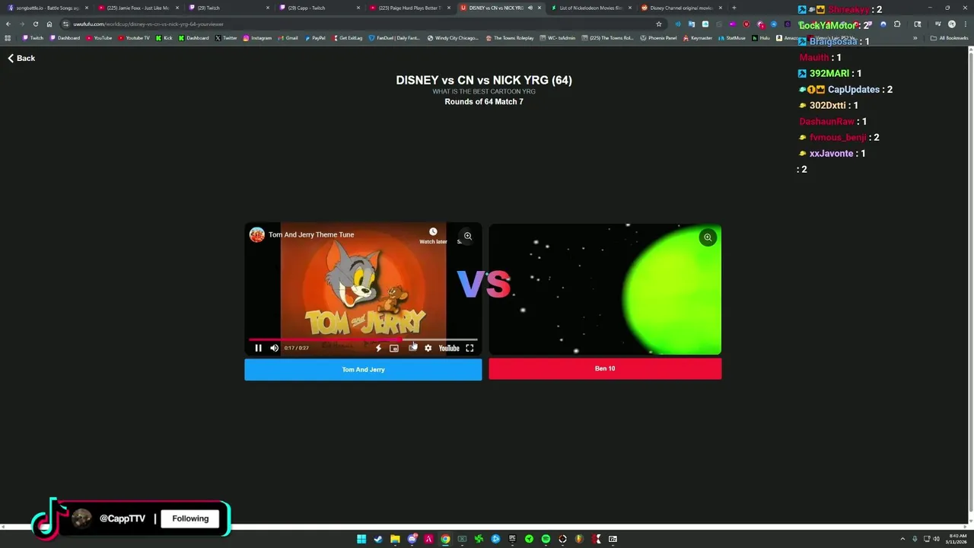
Task: Open the StatMuse bookmark
Action: 732,37
